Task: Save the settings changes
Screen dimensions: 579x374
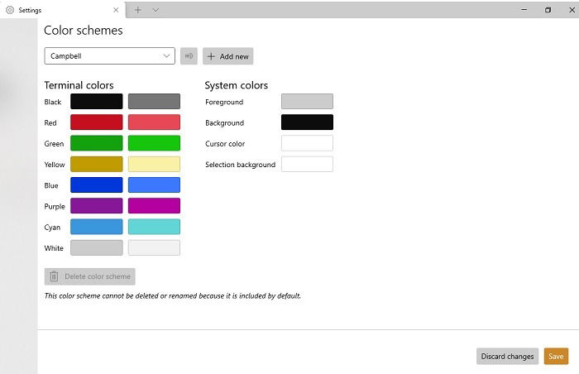Action: tap(556, 357)
